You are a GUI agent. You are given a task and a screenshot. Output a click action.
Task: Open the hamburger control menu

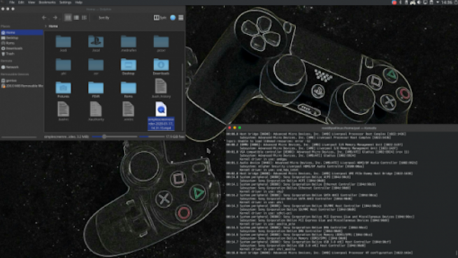pyautogui.click(x=181, y=17)
